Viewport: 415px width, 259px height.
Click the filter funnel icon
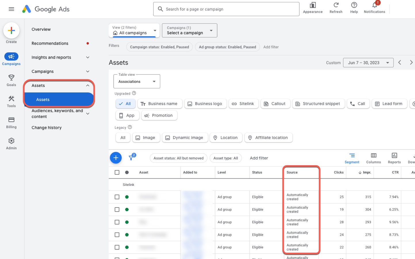pos(132,157)
